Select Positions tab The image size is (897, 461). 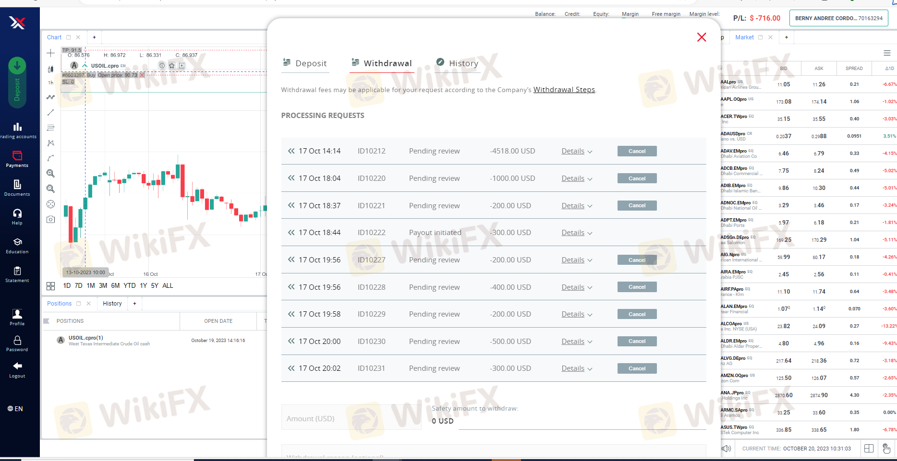pyautogui.click(x=59, y=304)
